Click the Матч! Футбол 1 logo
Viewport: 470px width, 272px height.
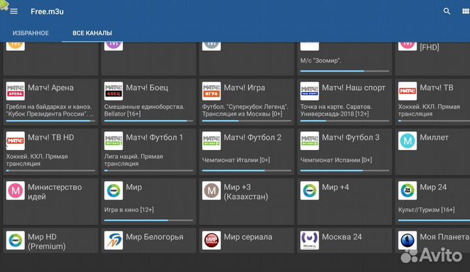point(114,141)
